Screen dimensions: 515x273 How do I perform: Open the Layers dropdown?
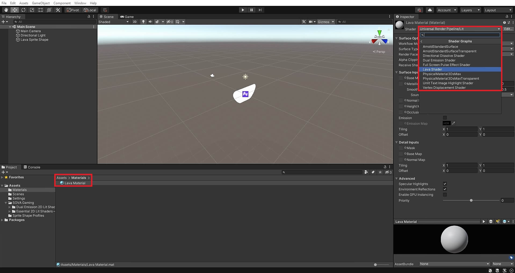[470, 10]
